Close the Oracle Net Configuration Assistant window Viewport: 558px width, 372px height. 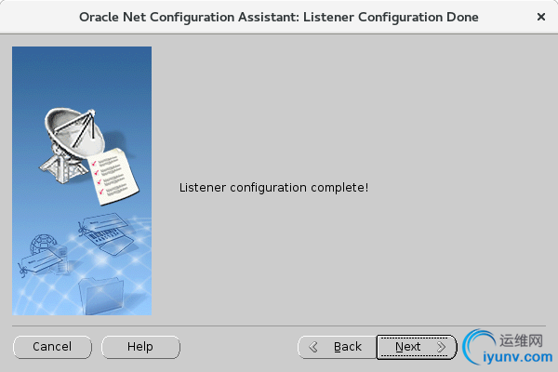tap(541, 17)
